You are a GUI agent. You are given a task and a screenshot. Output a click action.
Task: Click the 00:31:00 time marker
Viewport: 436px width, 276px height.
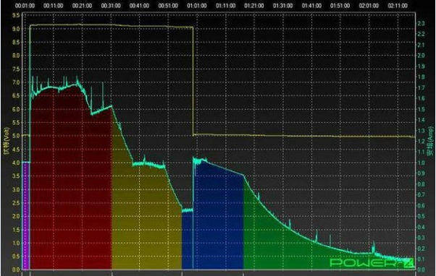click(x=111, y=6)
